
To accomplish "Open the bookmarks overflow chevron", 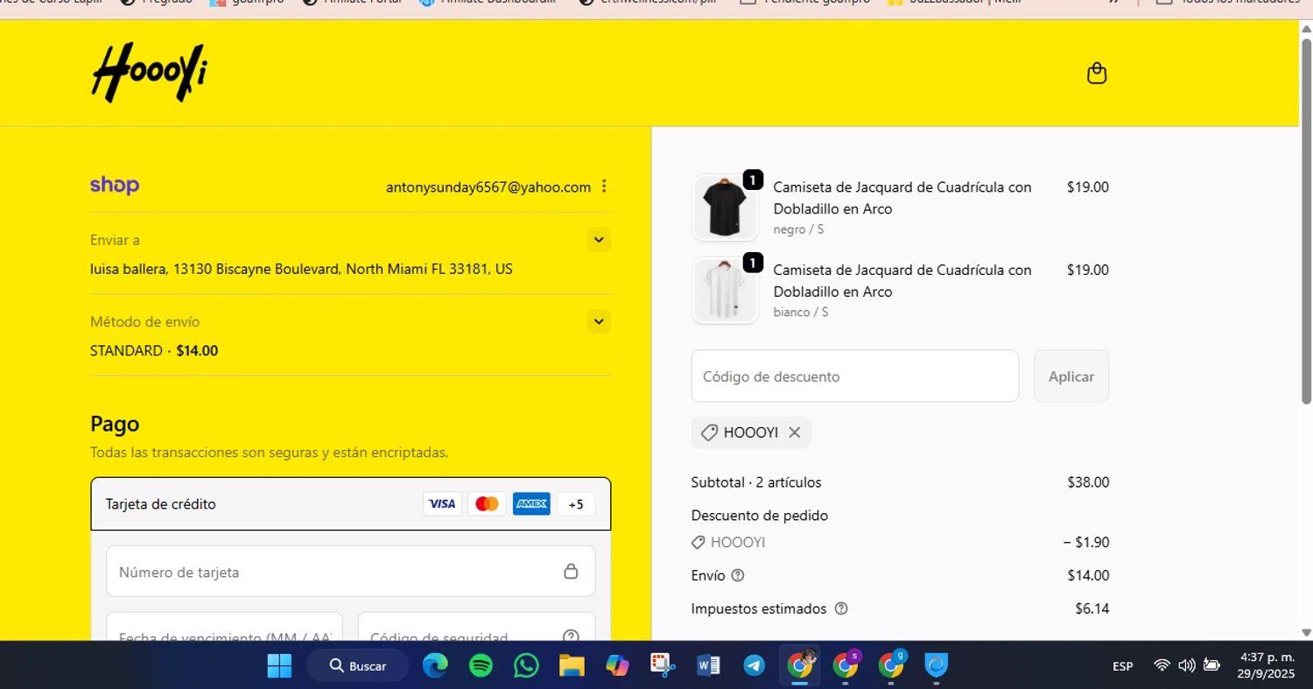I will (1113, 3).
